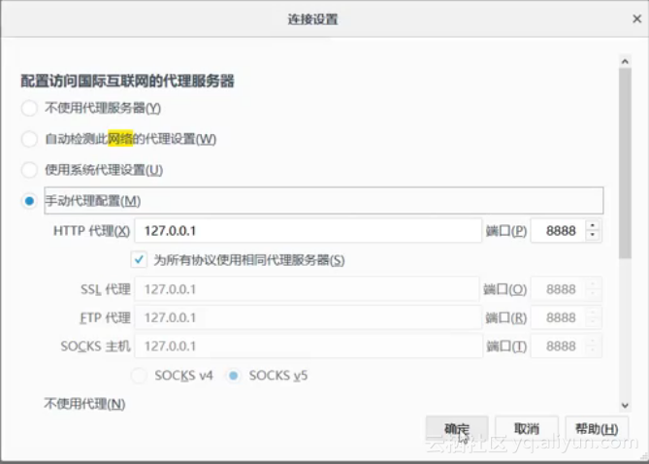Select the "不使用代理服务器(Y)" radio button
This screenshot has width=649, height=464.
29,109
